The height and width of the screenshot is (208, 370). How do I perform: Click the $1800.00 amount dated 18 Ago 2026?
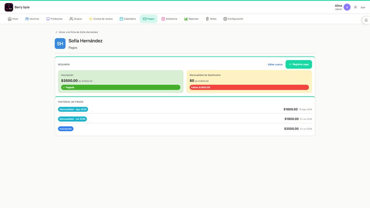(291, 109)
